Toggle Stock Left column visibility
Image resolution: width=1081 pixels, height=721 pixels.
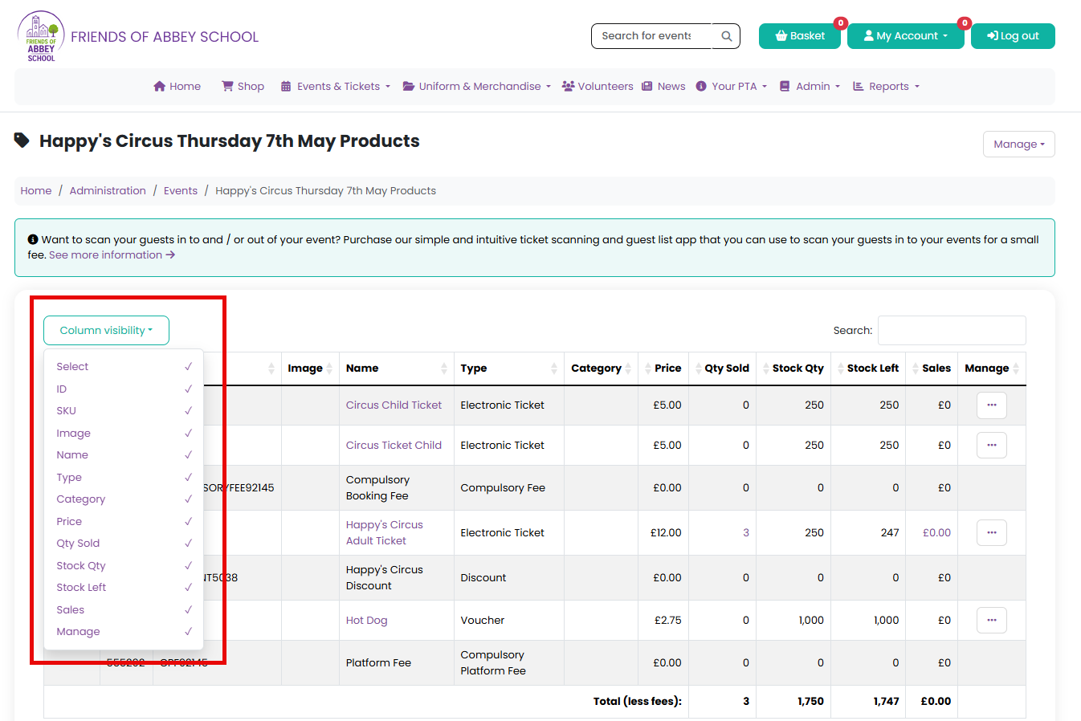pos(124,588)
